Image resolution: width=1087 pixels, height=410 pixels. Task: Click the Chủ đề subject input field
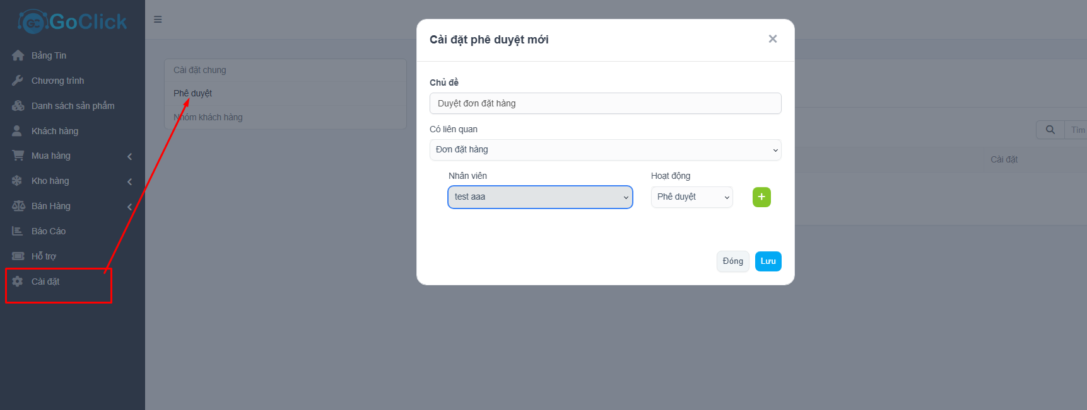pyautogui.click(x=605, y=103)
